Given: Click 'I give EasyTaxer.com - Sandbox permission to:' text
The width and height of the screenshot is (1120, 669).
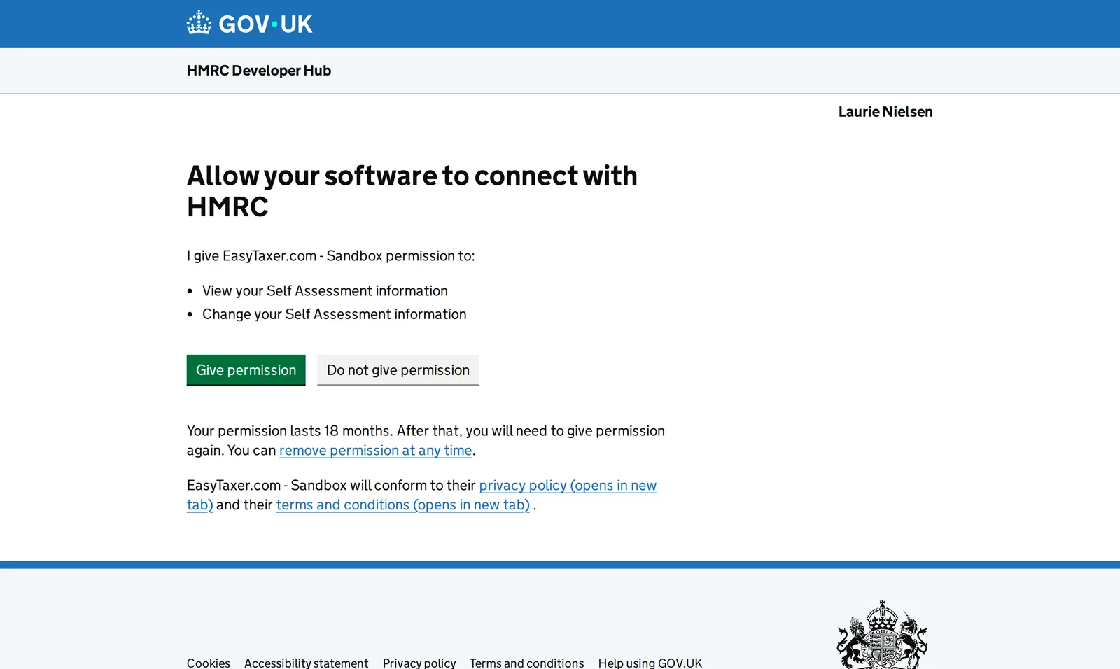Looking at the screenshot, I should click(330, 256).
